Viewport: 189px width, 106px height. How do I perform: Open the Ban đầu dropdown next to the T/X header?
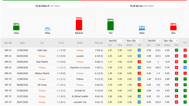pyautogui.click(x=171, y=41)
